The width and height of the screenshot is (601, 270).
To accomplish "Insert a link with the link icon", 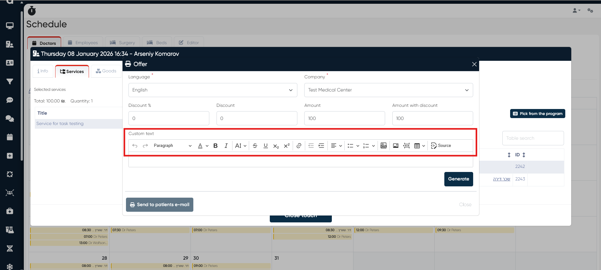I will tap(299, 146).
